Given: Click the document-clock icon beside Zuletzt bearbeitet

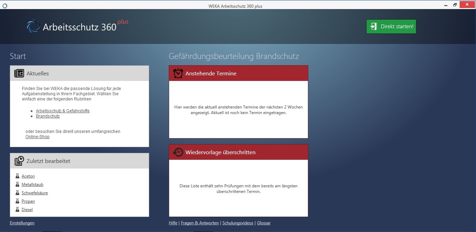Looking at the screenshot, I should tap(19, 161).
